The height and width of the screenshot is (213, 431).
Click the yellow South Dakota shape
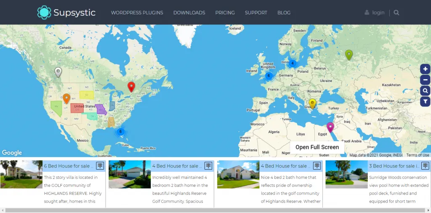(87, 95)
